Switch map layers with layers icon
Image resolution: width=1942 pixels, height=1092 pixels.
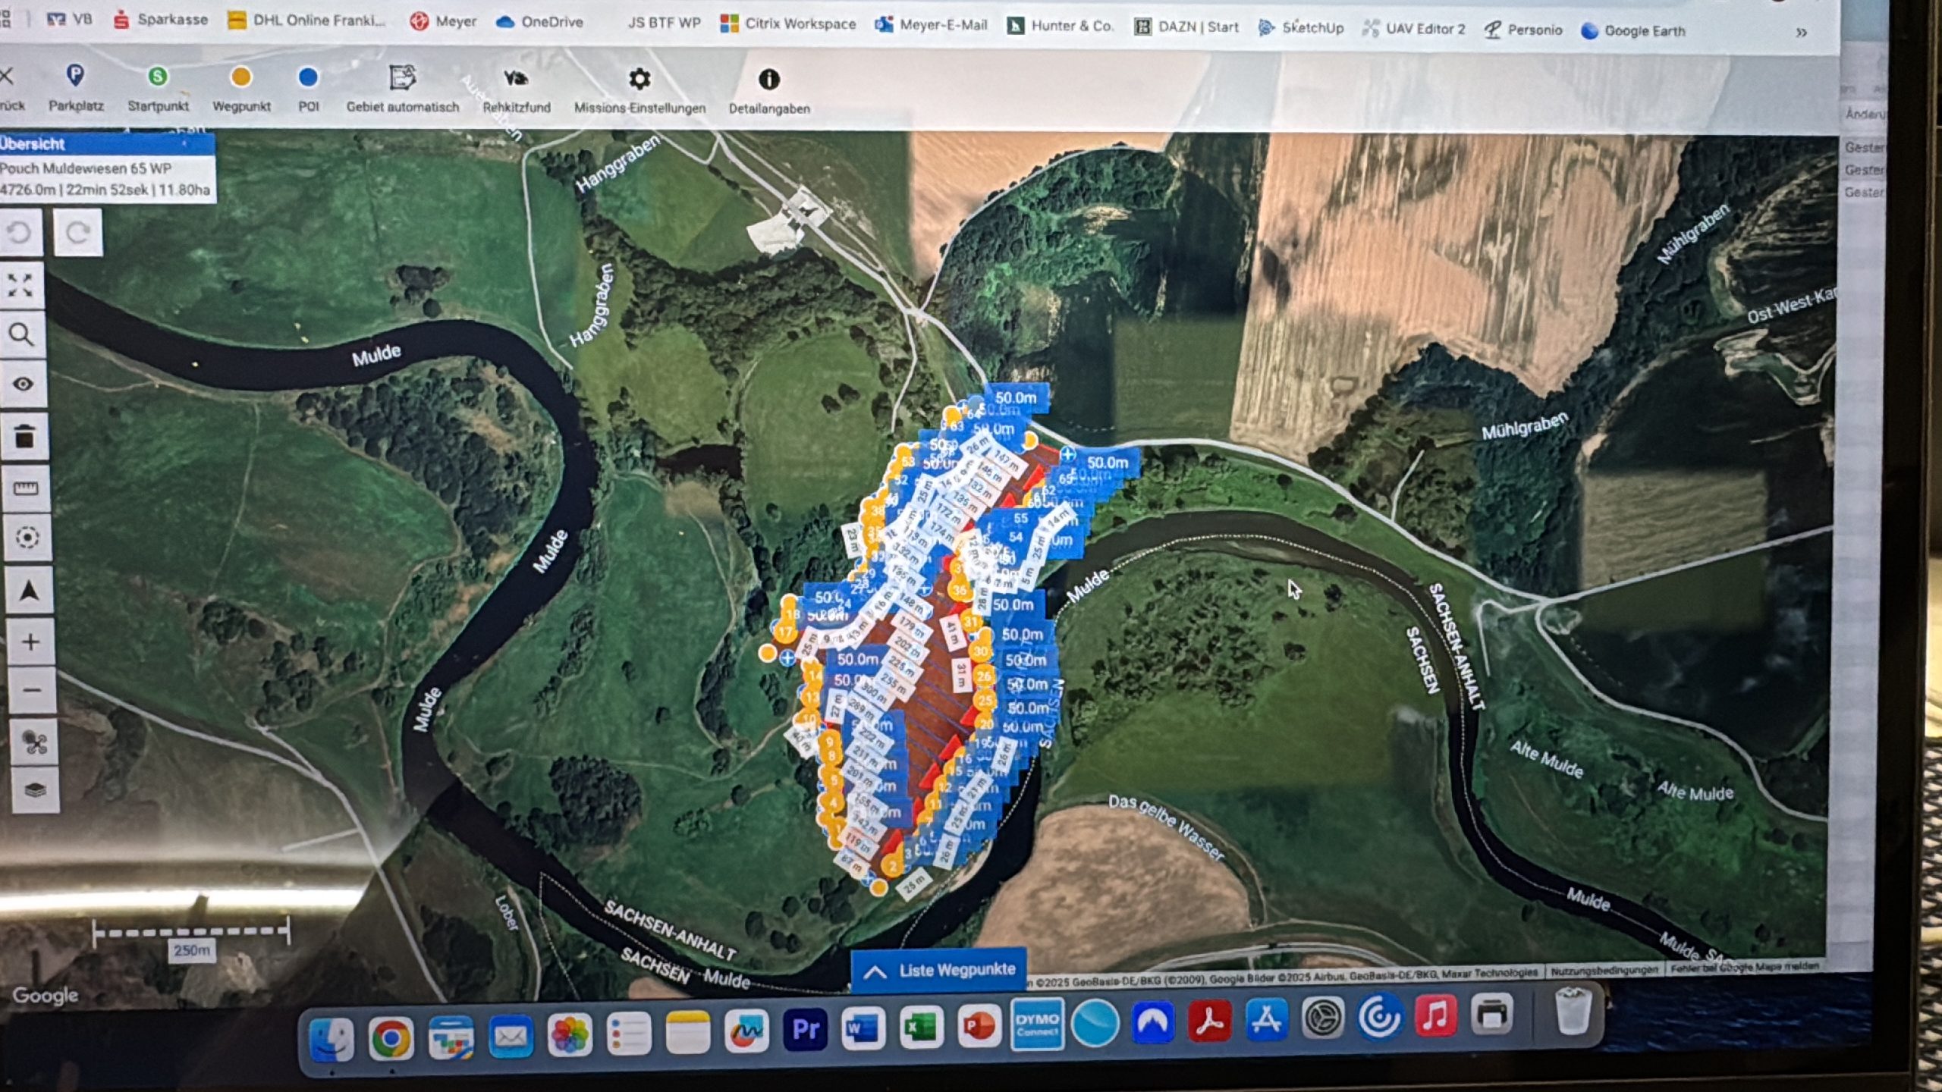pyautogui.click(x=36, y=789)
